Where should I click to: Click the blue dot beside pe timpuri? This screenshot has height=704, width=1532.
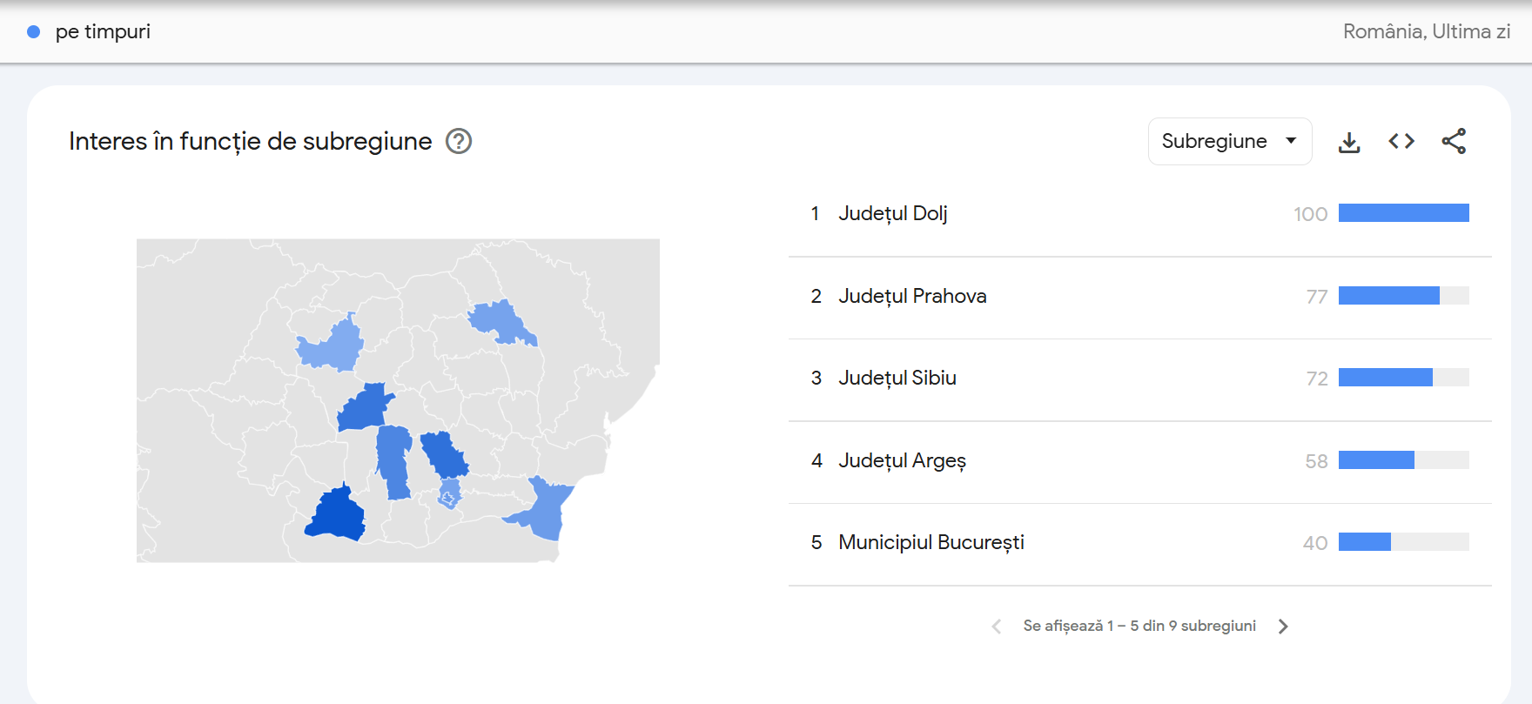click(x=34, y=32)
